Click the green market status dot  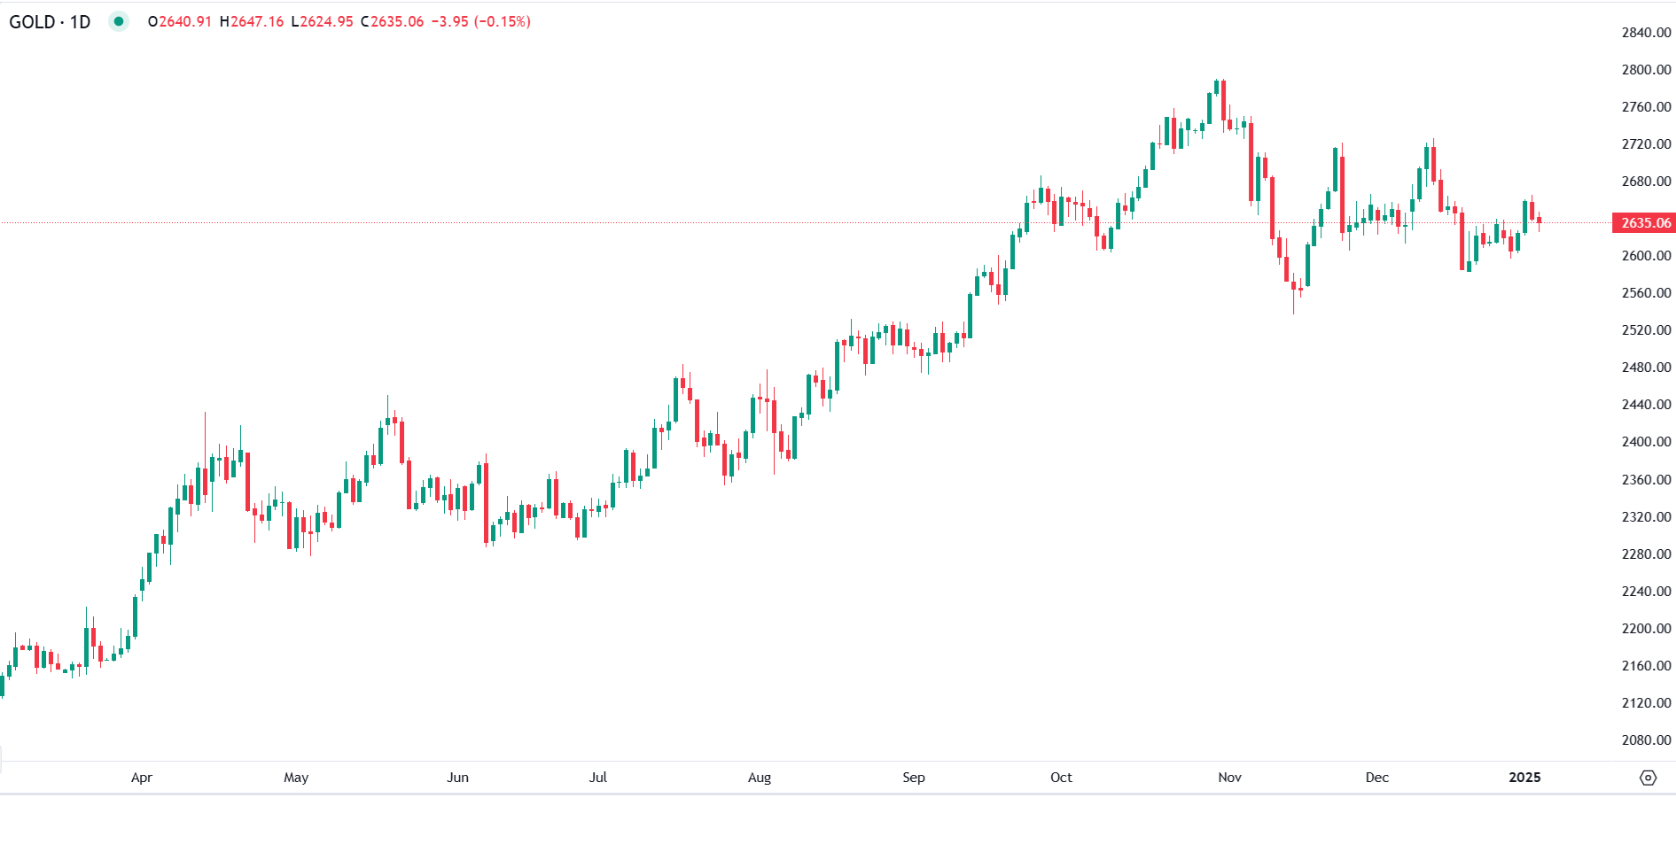119,21
